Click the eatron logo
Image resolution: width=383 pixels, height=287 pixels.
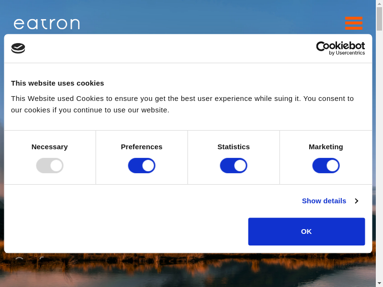[x=47, y=24]
